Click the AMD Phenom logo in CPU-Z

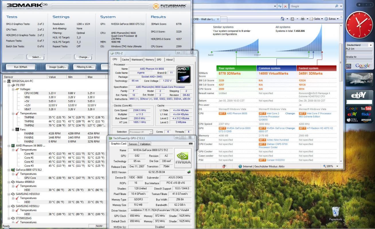tap(183, 75)
